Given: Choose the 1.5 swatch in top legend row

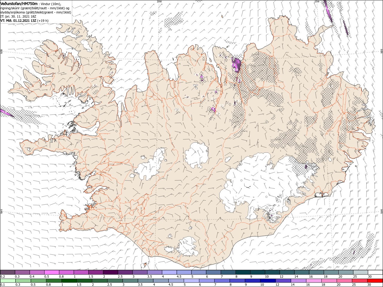Looking at the screenshot, I should click(x=96, y=272).
